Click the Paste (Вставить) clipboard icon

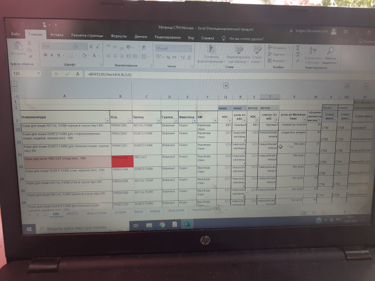18,46
